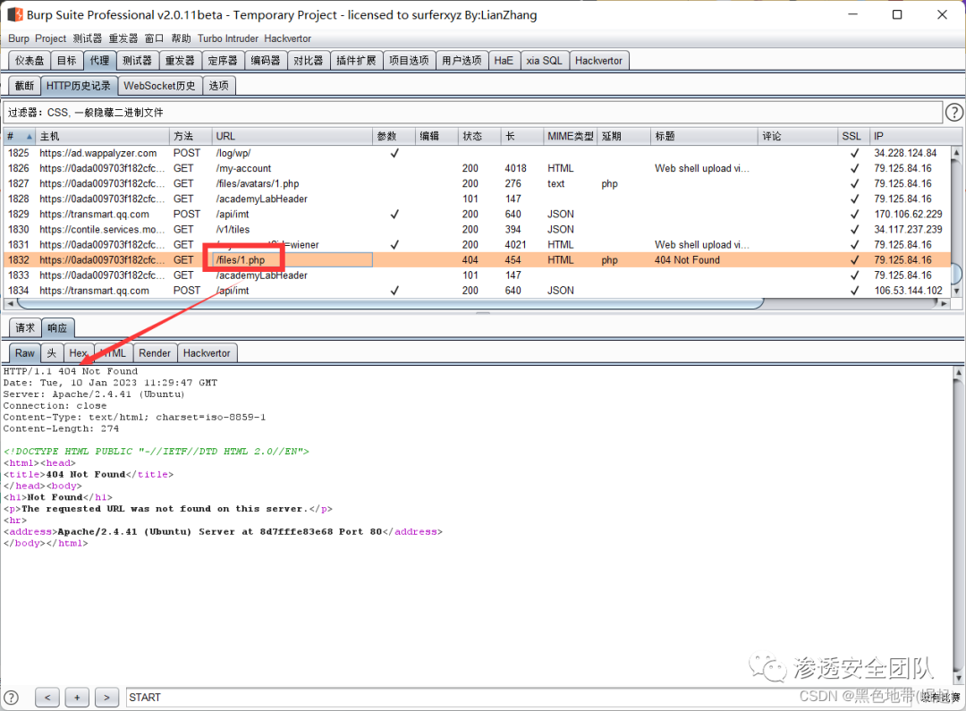
Task: Sort history by 方法 column header
Action: pos(191,136)
